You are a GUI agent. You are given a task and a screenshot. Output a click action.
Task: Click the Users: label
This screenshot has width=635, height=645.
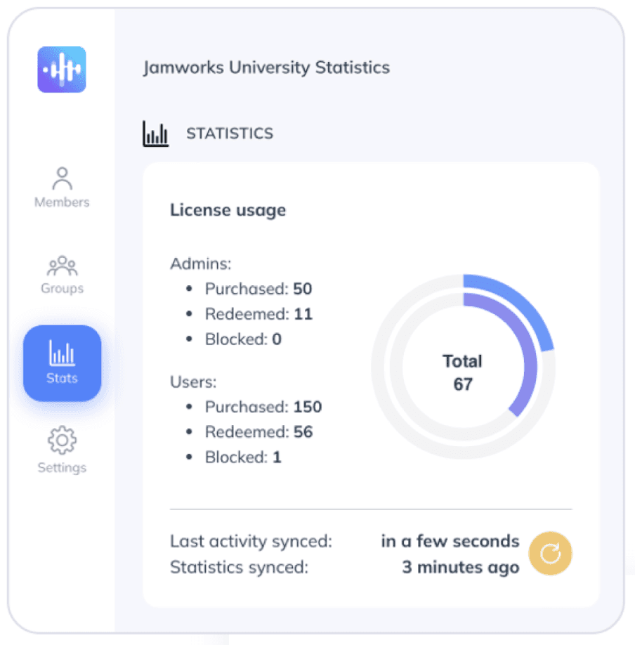(193, 382)
